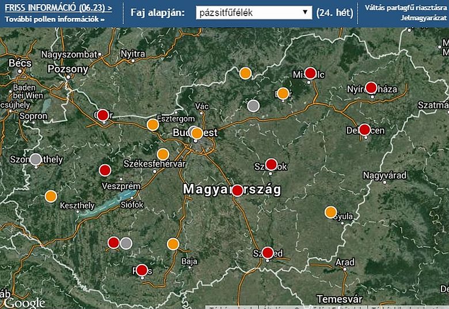The width and height of the screenshot is (449, 309).
Task: Click the orange marker west of Keszthely
Action: tap(51, 196)
